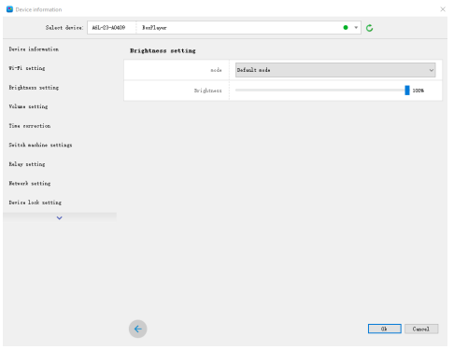Close the Device information window
This screenshot has width=454, height=350.
[x=443, y=9]
